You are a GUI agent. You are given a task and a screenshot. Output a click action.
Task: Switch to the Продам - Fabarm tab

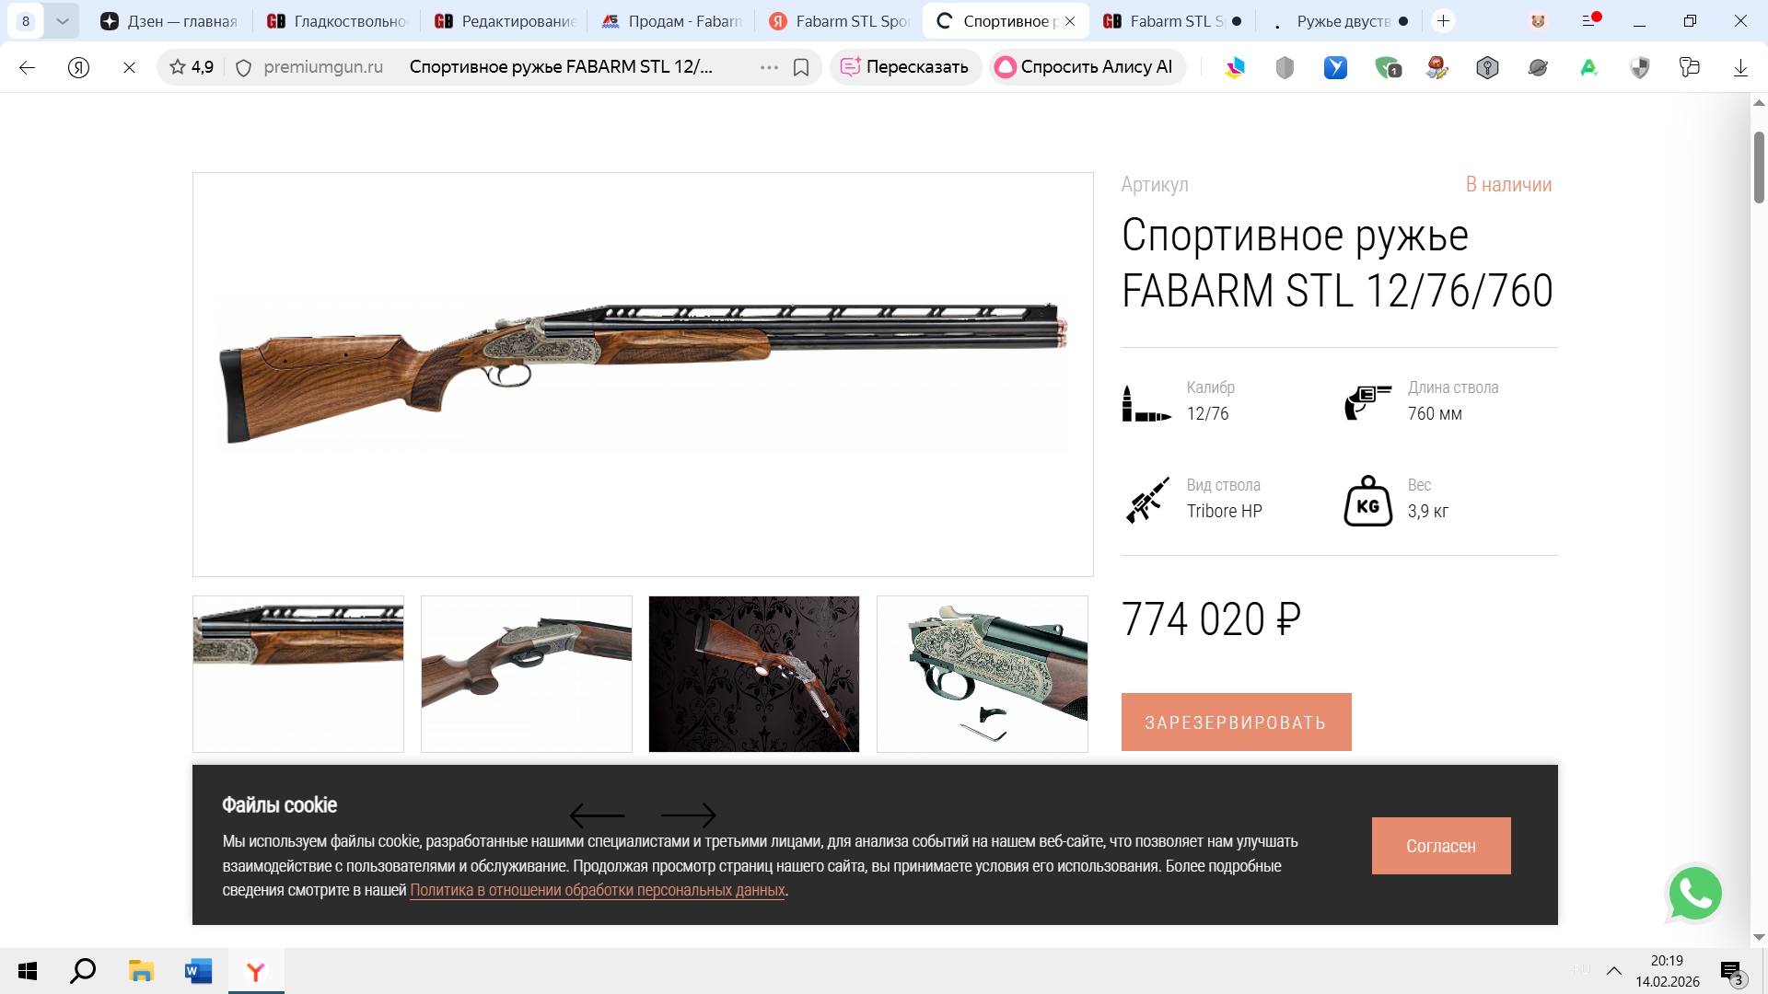671,20
